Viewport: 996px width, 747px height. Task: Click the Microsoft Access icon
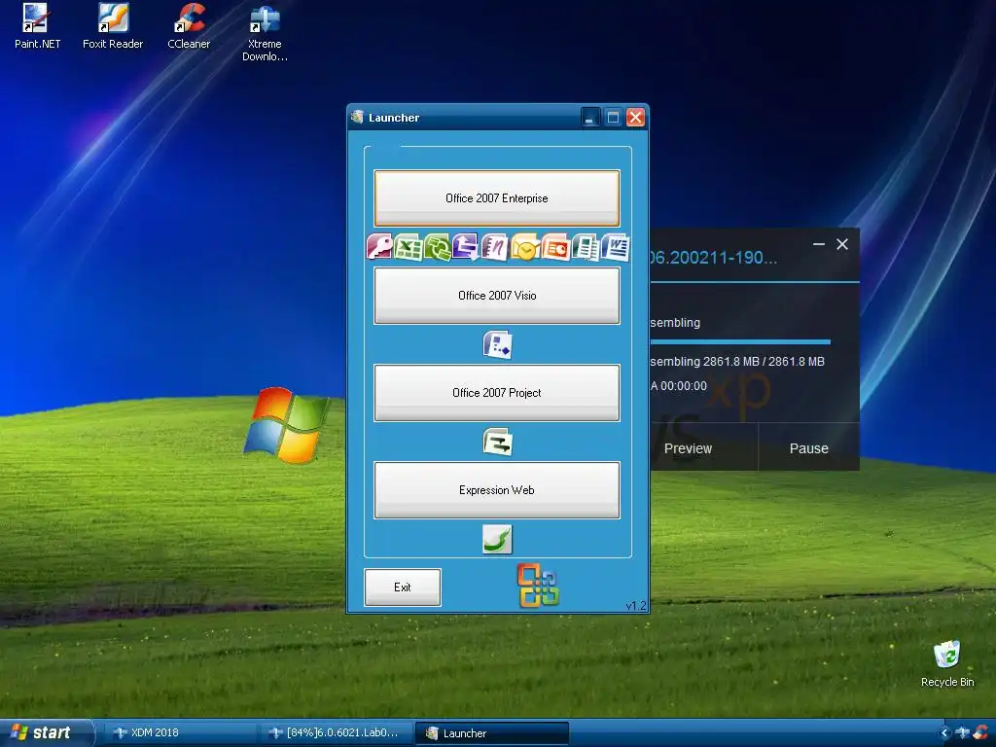point(379,247)
